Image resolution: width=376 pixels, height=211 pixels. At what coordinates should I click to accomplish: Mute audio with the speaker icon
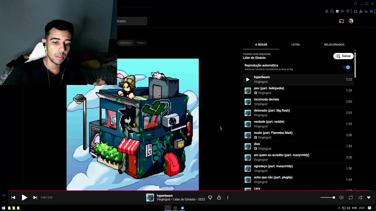click(341, 198)
